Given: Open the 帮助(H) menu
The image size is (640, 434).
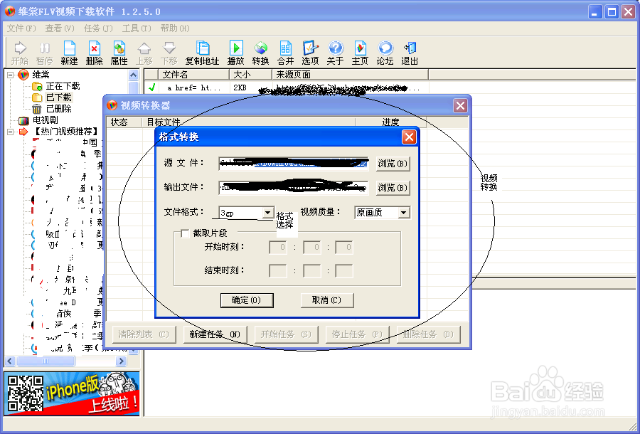Looking at the screenshot, I should [175, 28].
